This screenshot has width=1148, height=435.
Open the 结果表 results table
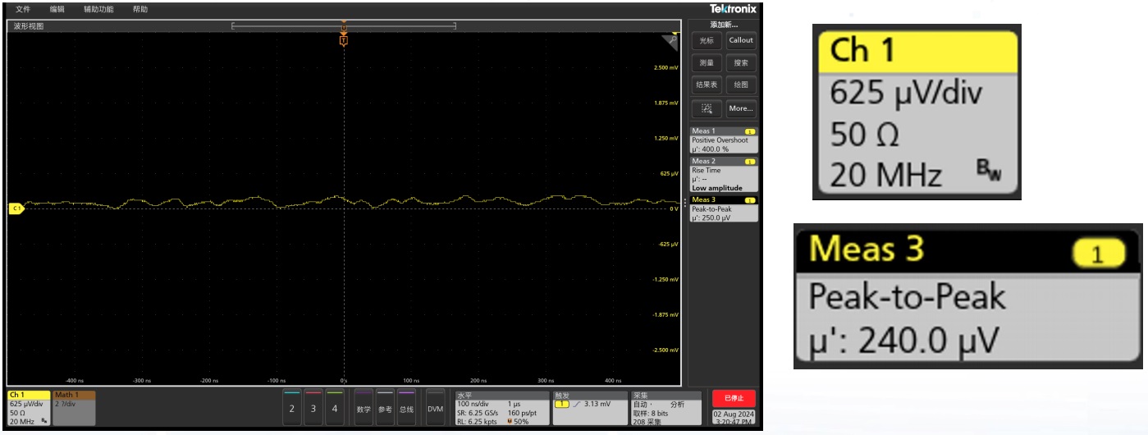tap(707, 85)
